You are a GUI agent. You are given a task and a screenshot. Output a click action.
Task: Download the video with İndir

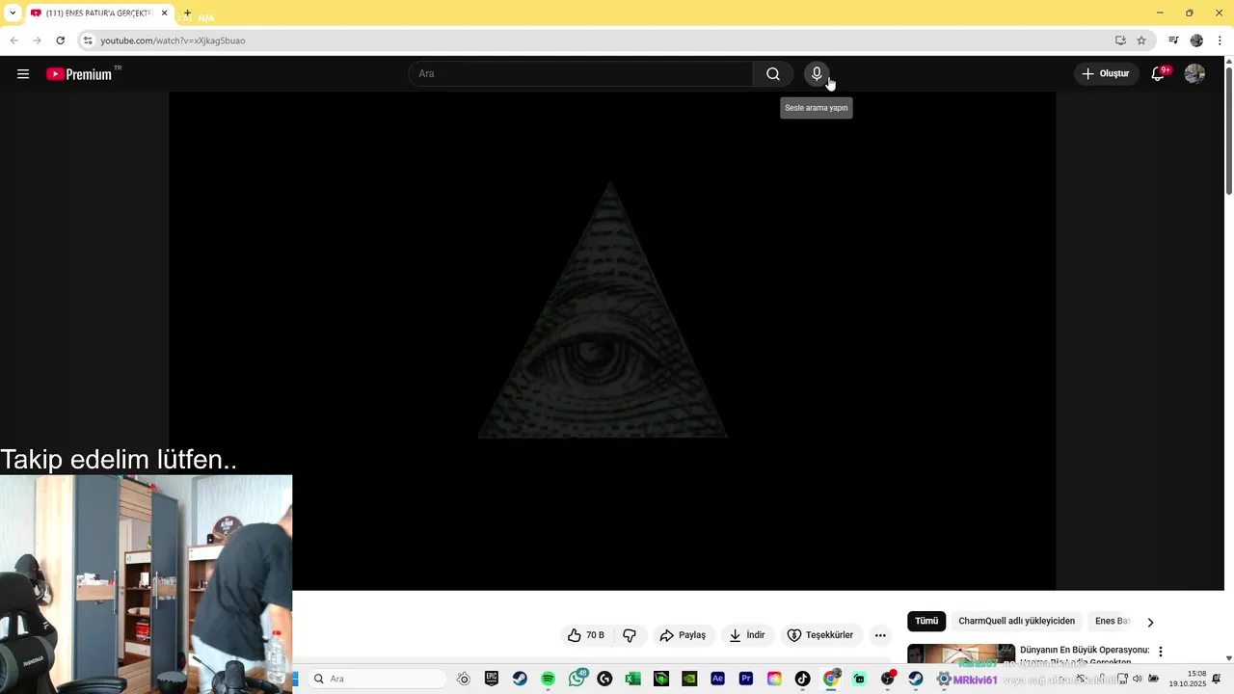click(747, 635)
